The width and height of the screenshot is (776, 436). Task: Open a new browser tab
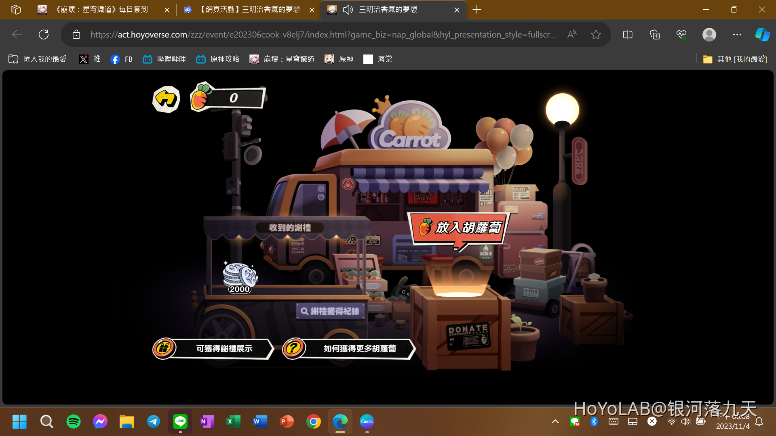(x=477, y=10)
